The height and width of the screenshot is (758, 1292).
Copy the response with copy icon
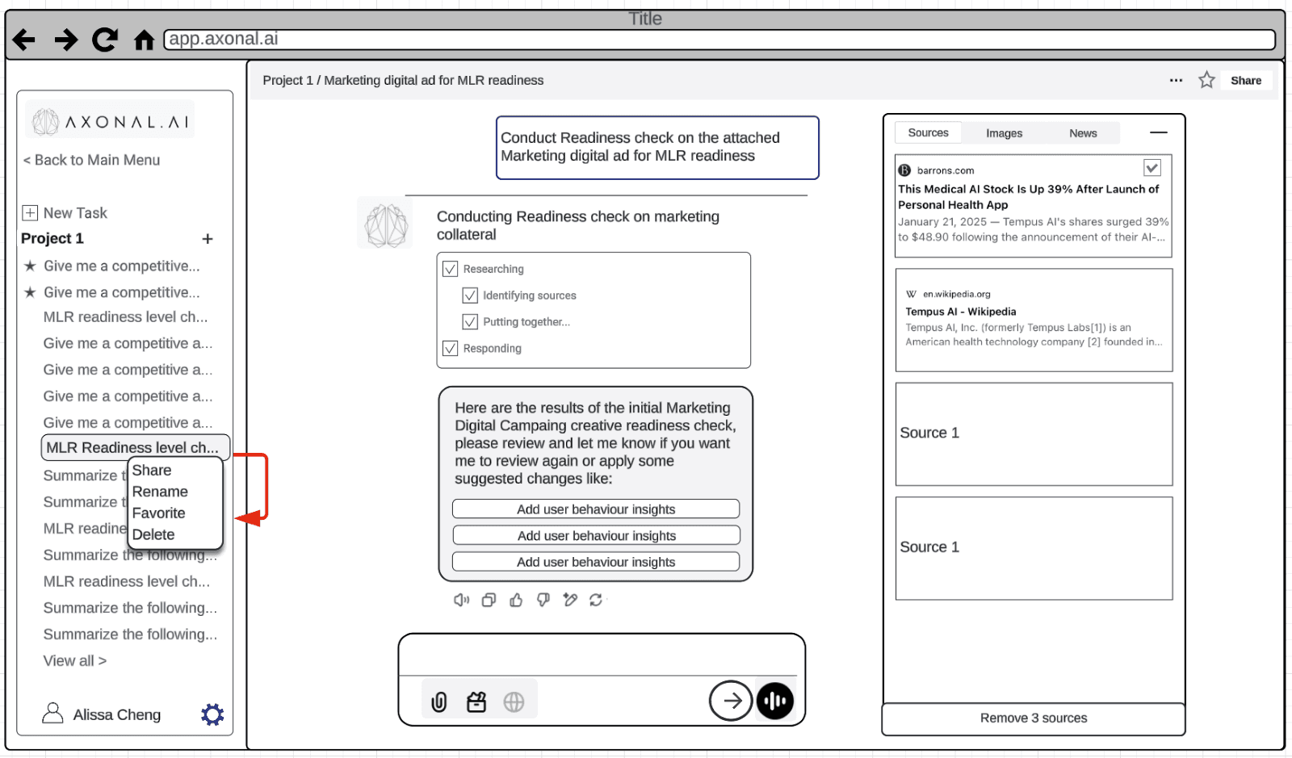point(489,600)
